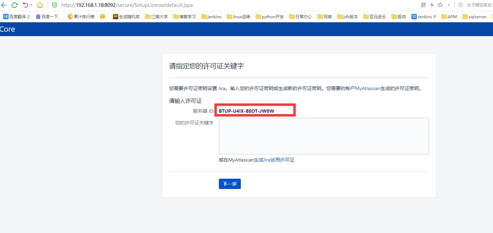Expand the dropdown arrow beside the star
493x233 pixels.
(449, 5)
